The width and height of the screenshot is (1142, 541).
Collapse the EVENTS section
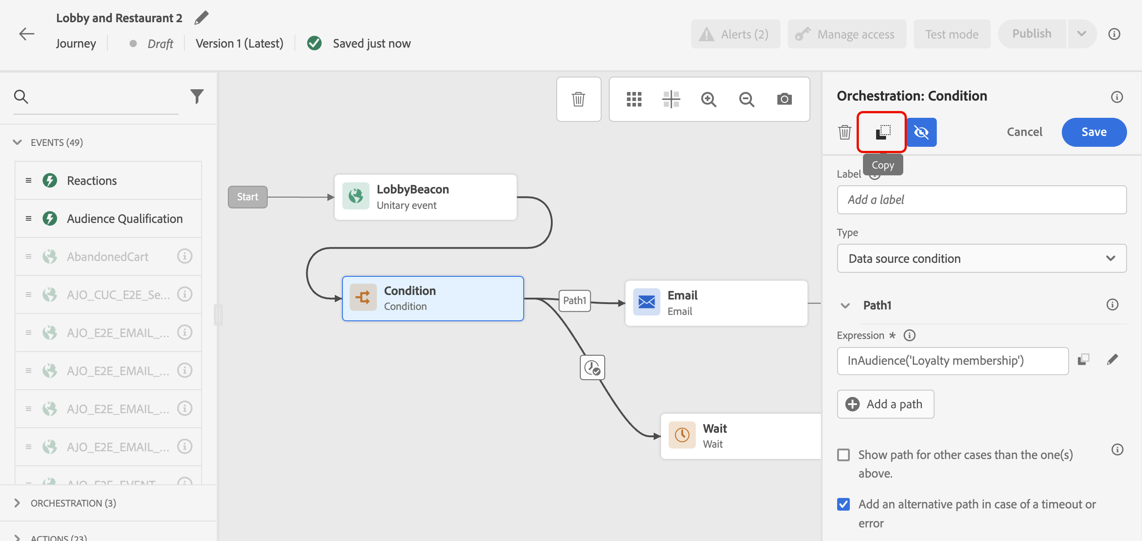[17, 142]
